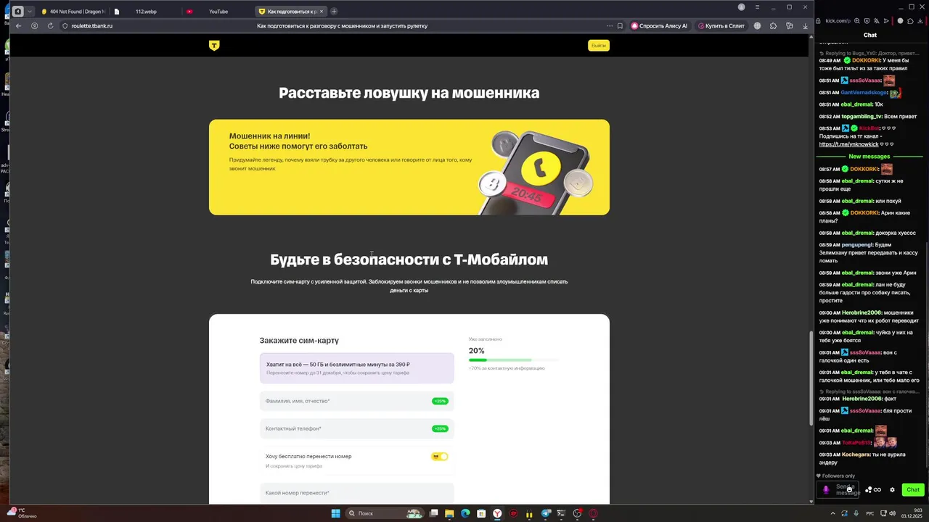Open Yandex Browser icon on taskbar
Viewport: 929px width, 522px height.
(x=497, y=513)
